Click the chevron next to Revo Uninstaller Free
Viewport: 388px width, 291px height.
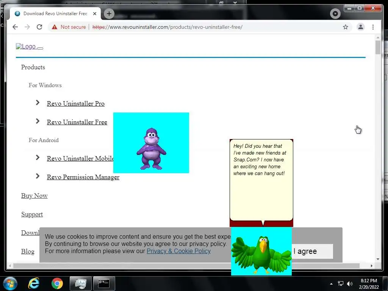[38, 121]
